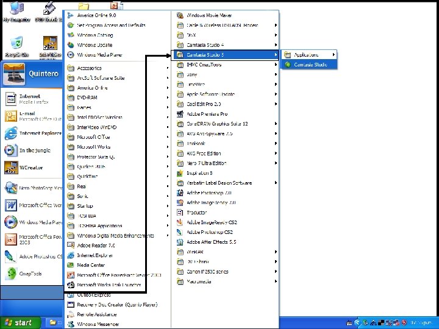439x329 pixels.
Task: Open Adobe Photoshop 7.0 icon
Action: pyautogui.click(x=180, y=193)
